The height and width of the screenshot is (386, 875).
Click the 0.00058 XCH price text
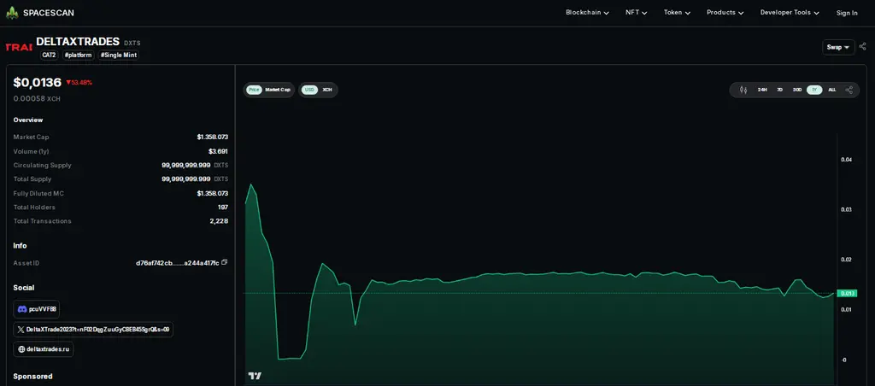pos(37,99)
